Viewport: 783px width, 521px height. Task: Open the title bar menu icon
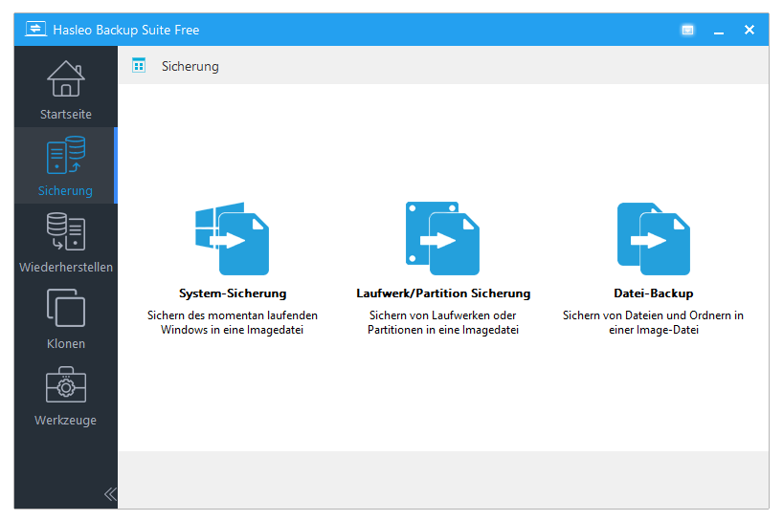click(x=687, y=30)
